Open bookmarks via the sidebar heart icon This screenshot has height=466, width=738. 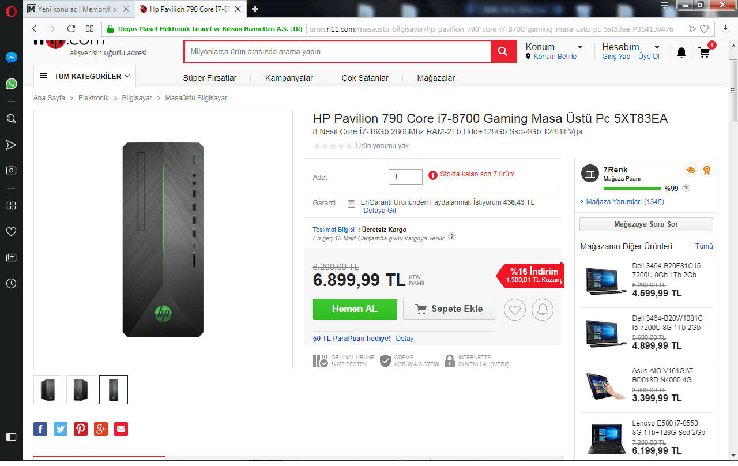(12, 231)
